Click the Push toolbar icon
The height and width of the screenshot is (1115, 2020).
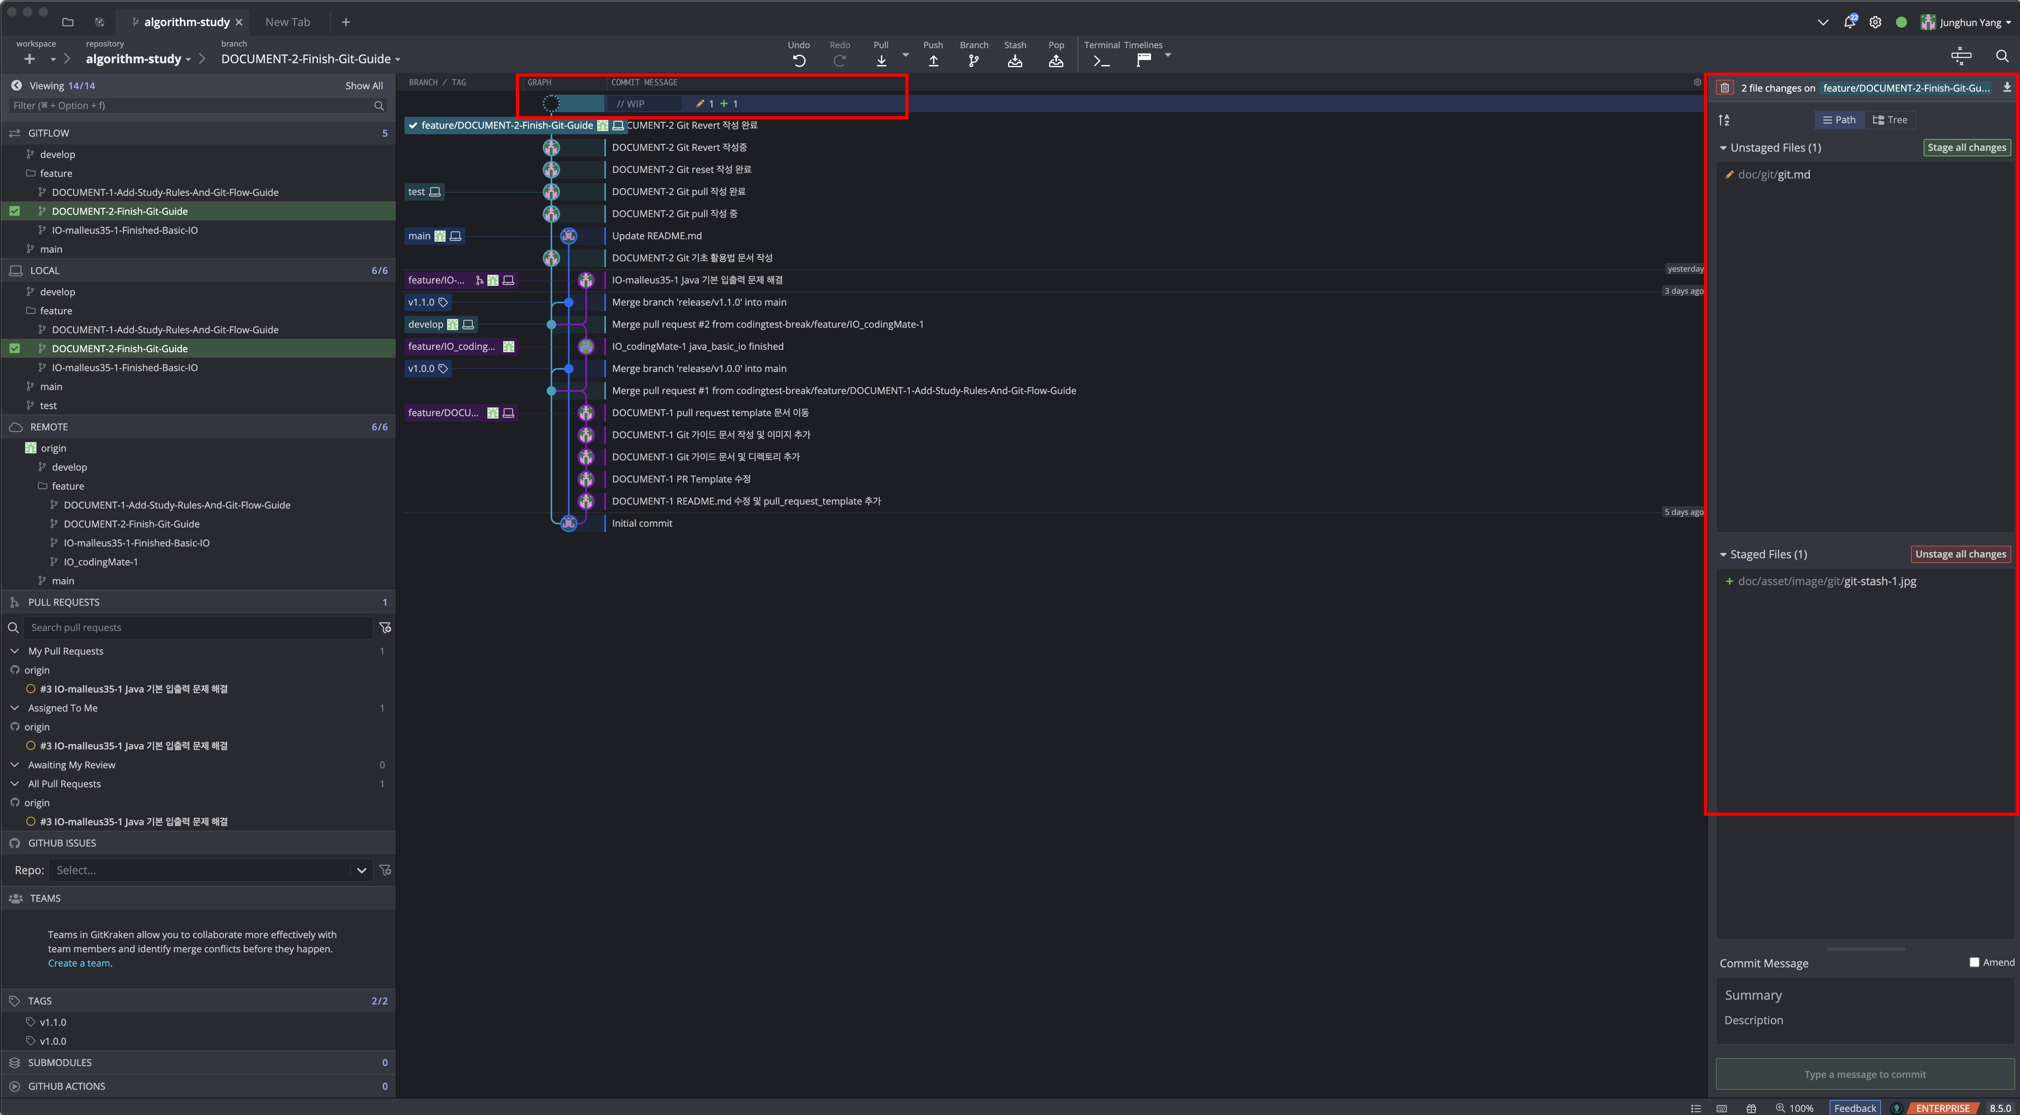933,60
